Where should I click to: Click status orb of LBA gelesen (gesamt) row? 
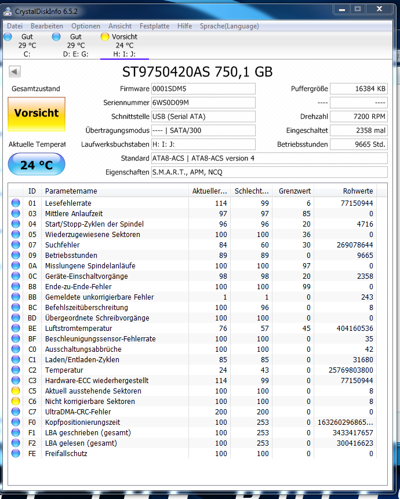16,443
